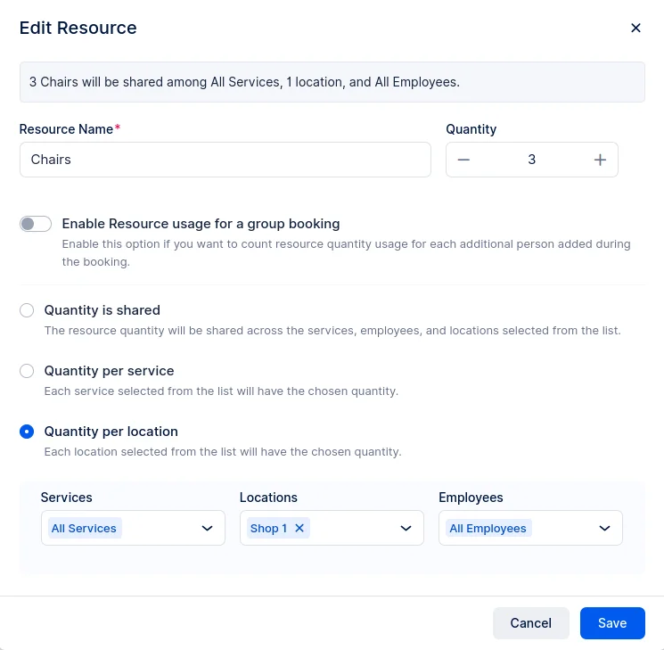Select Quantity is shared option
This screenshot has width=664, height=650.
point(27,310)
